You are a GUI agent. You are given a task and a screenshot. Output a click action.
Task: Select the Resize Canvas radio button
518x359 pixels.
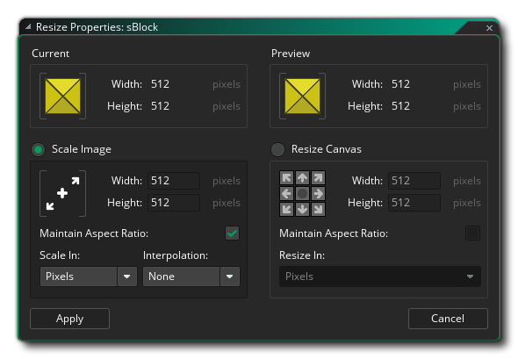277,149
